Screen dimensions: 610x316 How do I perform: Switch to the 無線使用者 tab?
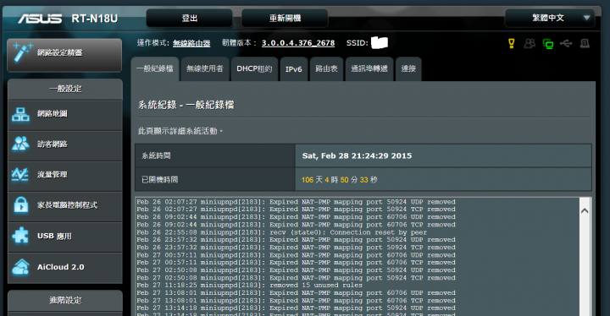(x=205, y=69)
